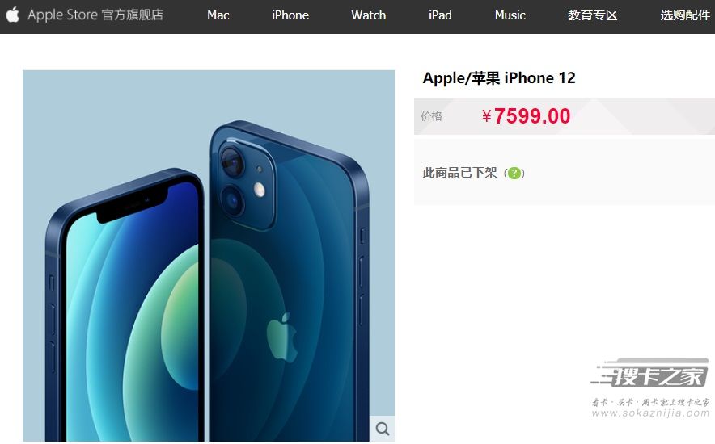Click the www.sokazhijia.com watermark URL
Image resolution: width=715 pixels, height=444 pixels.
click(x=651, y=413)
